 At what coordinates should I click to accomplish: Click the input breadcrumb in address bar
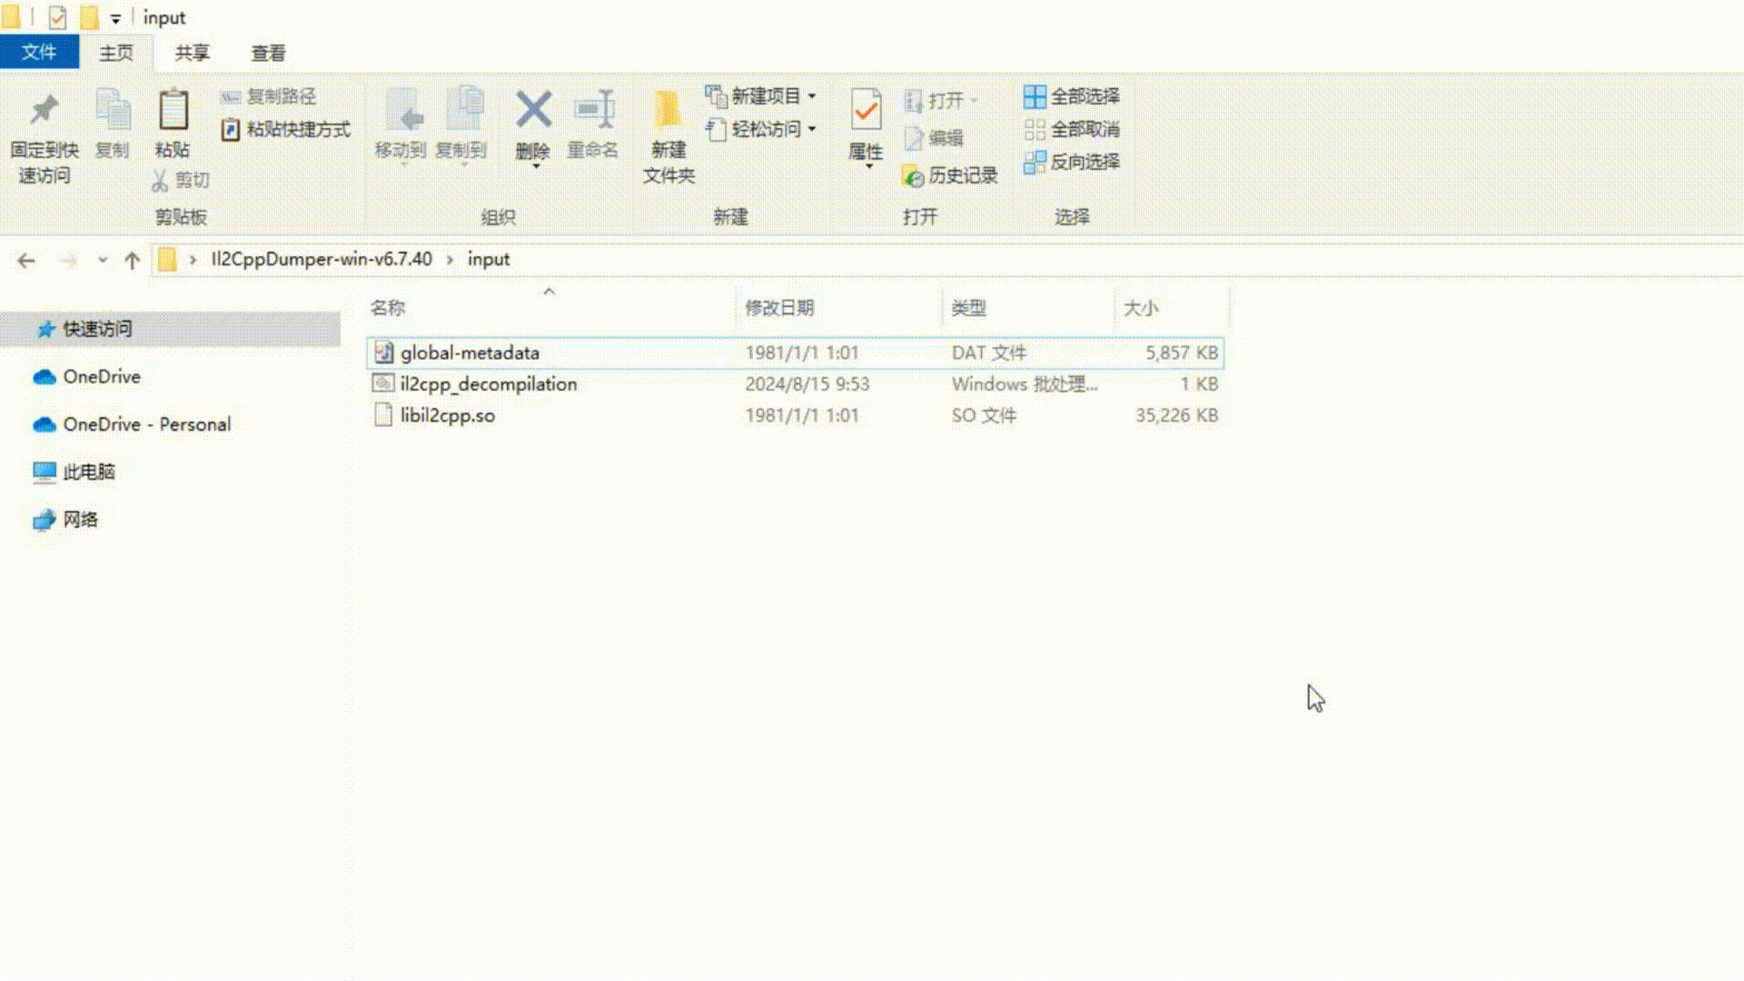coord(489,259)
